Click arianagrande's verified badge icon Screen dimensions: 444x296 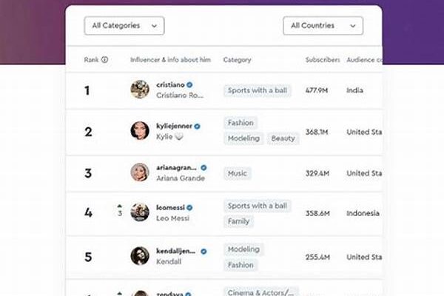point(203,167)
